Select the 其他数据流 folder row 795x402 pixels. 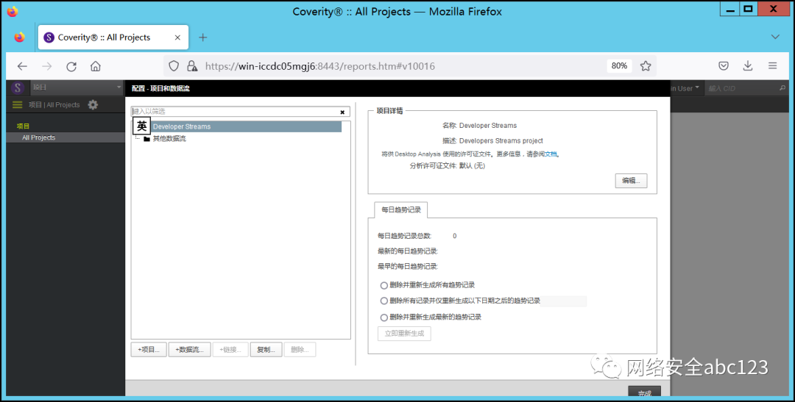click(169, 139)
